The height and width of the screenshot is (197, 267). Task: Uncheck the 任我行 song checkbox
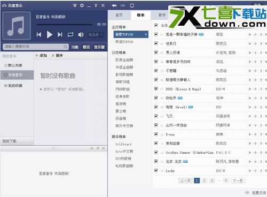pos(156,43)
